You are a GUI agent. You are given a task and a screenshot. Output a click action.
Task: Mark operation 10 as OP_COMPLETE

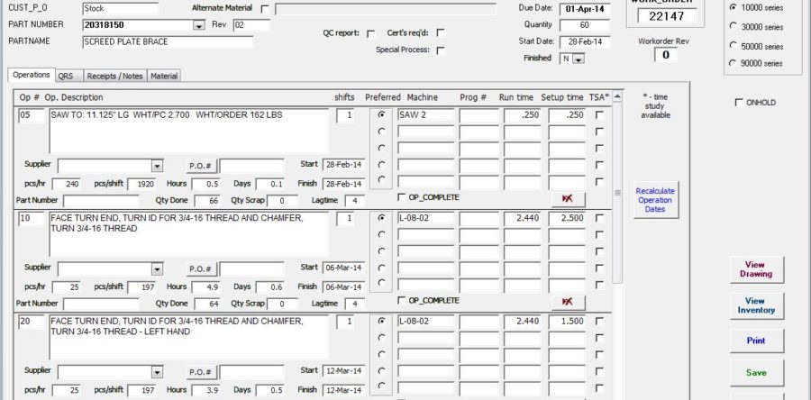coord(401,300)
